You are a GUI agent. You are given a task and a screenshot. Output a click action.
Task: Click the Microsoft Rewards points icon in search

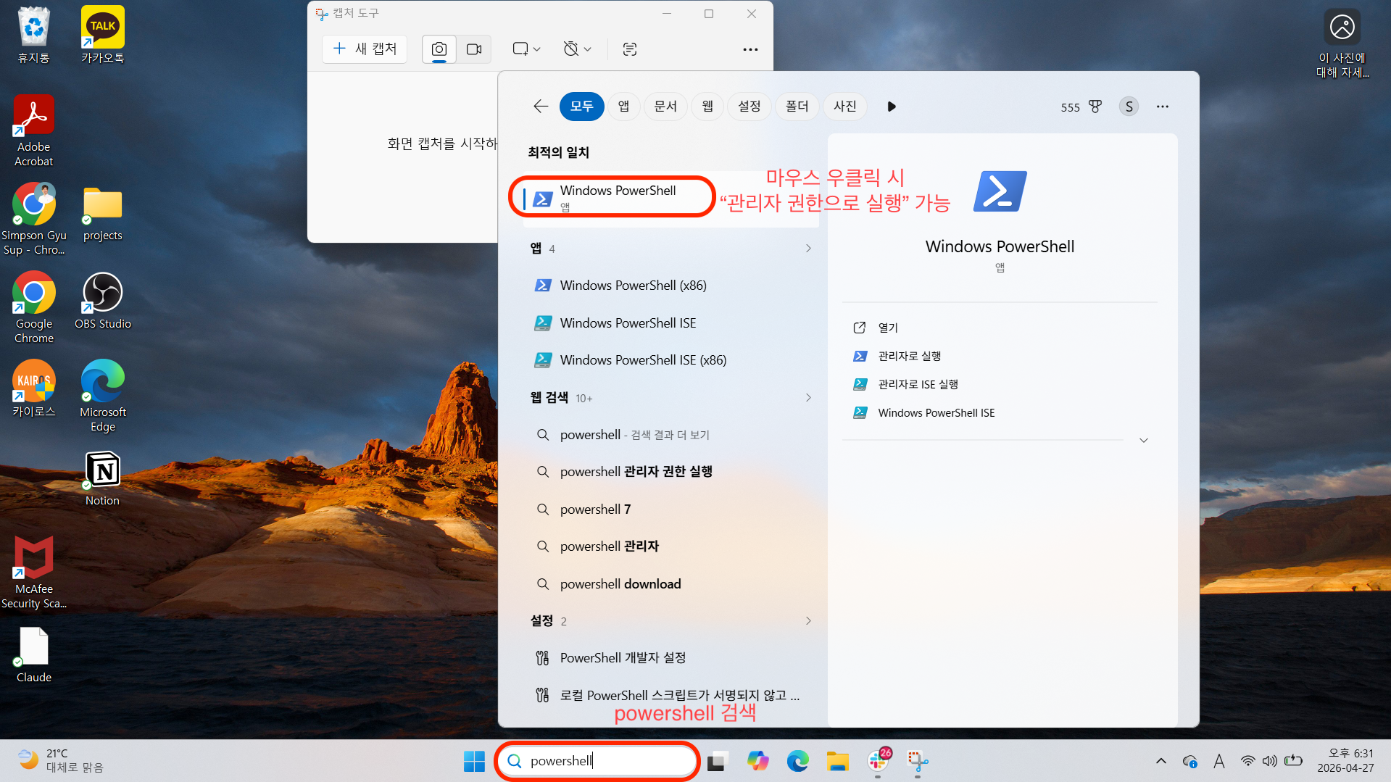(x=1095, y=107)
